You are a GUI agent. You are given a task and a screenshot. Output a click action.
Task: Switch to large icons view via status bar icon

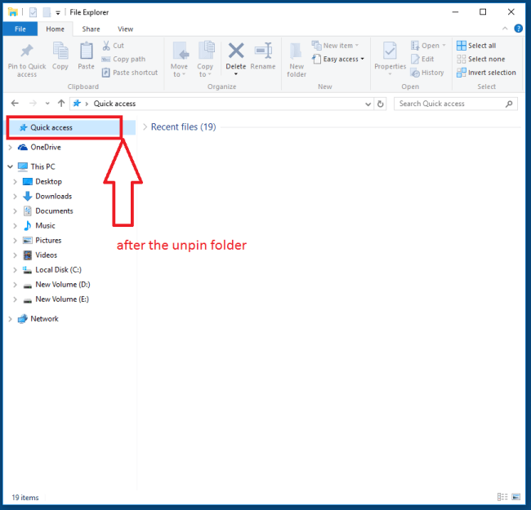point(515,497)
